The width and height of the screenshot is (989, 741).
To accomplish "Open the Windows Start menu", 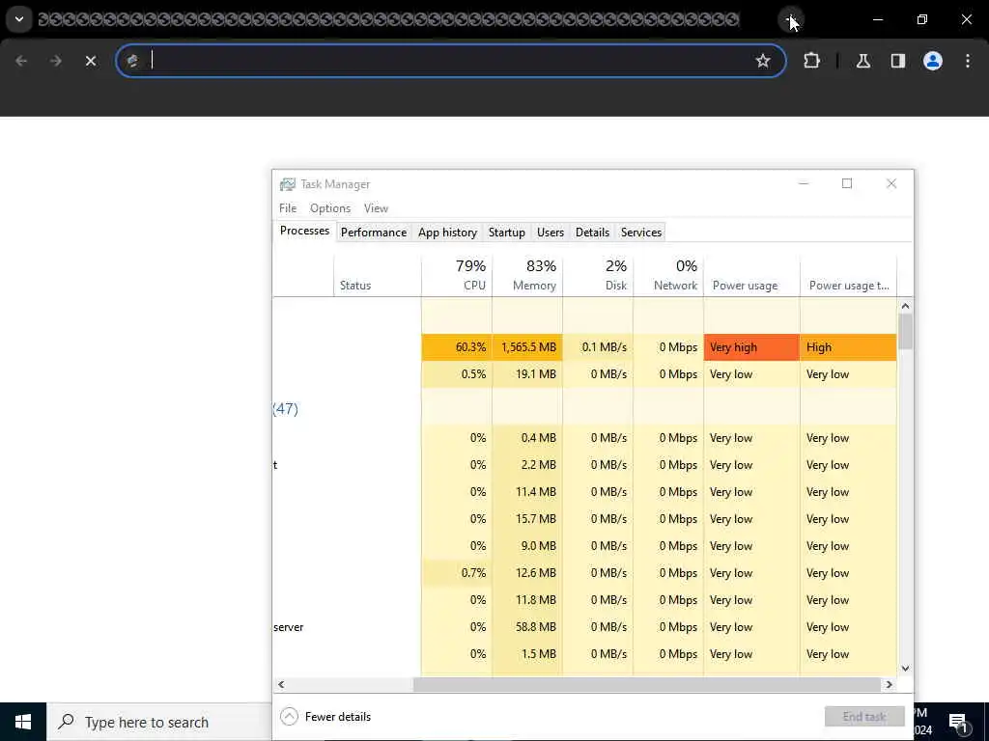I will [23, 722].
